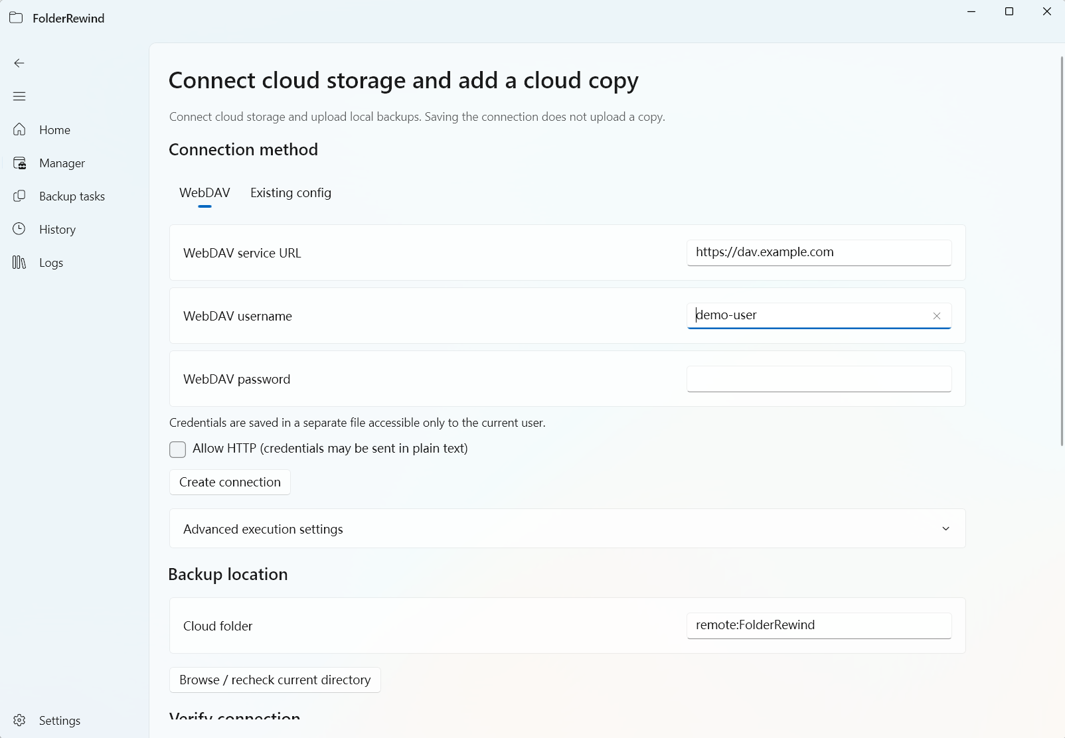Image resolution: width=1065 pixels, height=738 pixels.
Task: Toggle the hamburger navigation menu
Action: click(19, 96)
